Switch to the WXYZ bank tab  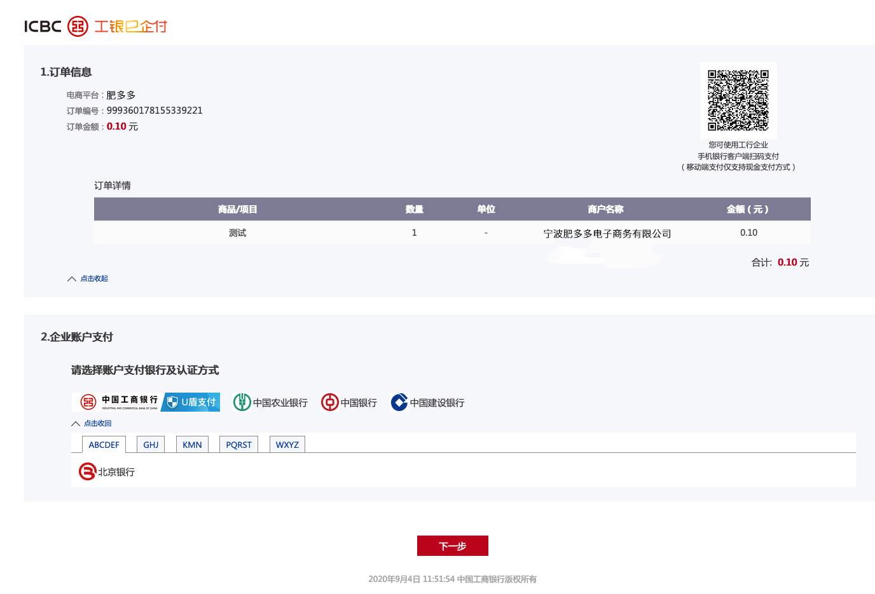(287, 445)
